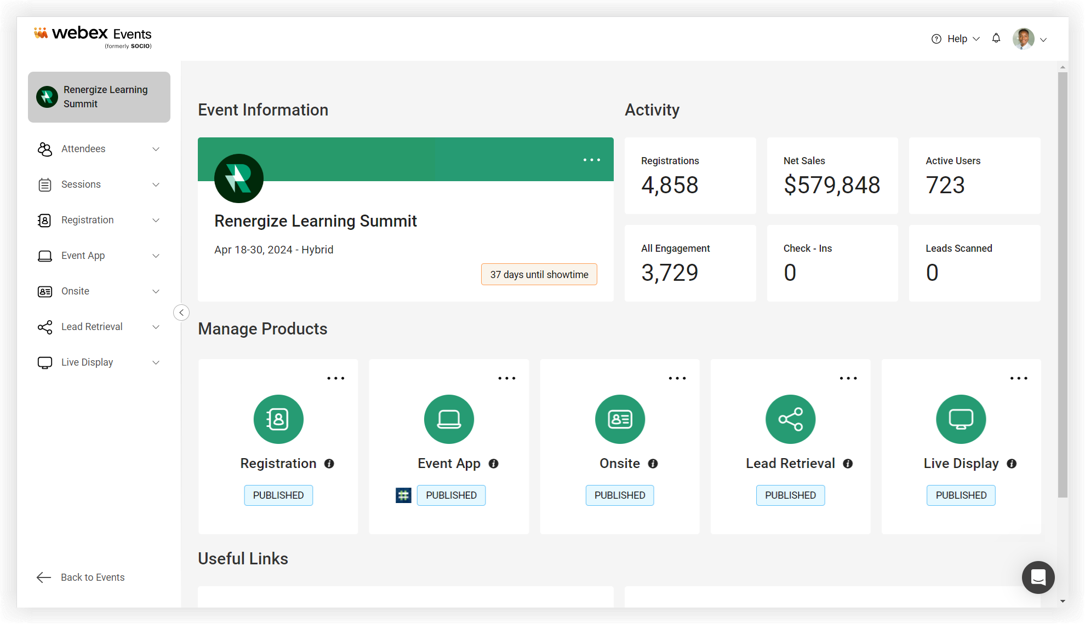Show info for Lead Retrieval product
The image size is (1085, 624).
[x=848, y=464]
